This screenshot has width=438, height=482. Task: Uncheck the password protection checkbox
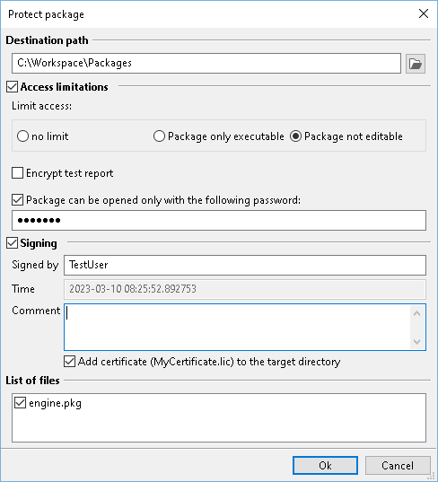[x=18, y=200]
